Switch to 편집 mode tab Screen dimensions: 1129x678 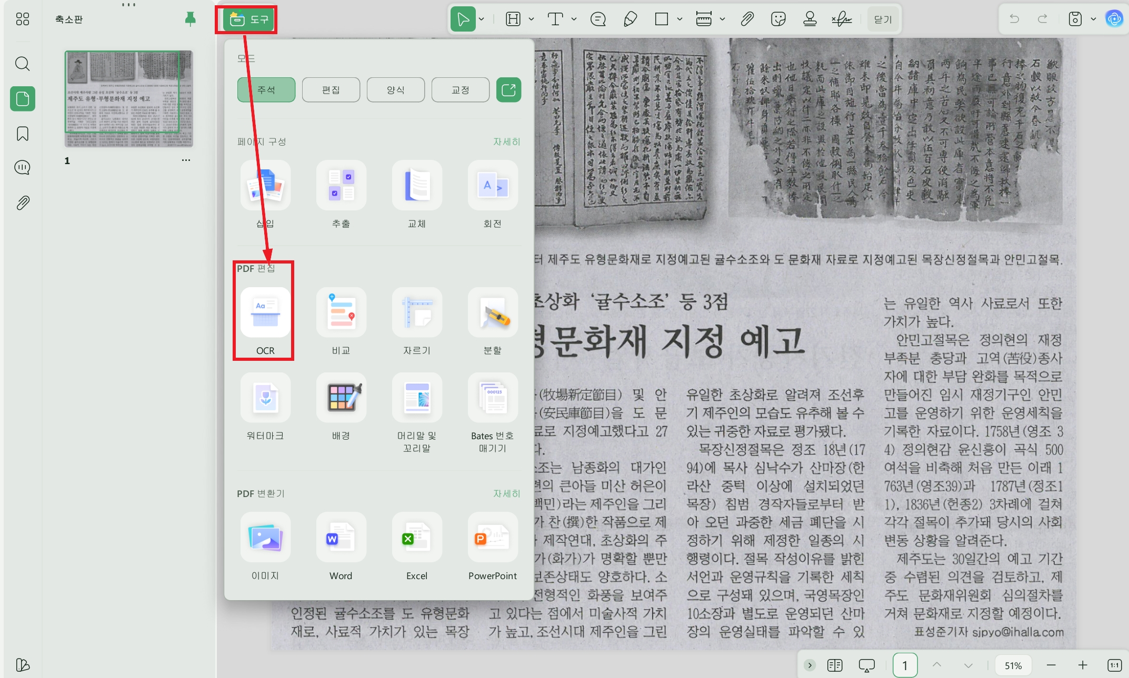(x=331, y=90)
